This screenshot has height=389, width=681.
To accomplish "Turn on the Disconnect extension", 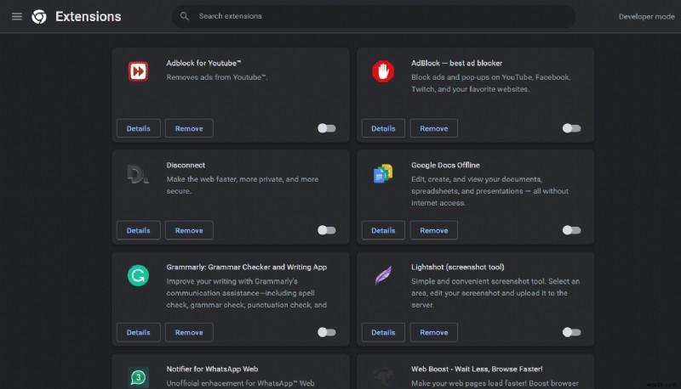I will pyautogui.click(x=327, y=230).
